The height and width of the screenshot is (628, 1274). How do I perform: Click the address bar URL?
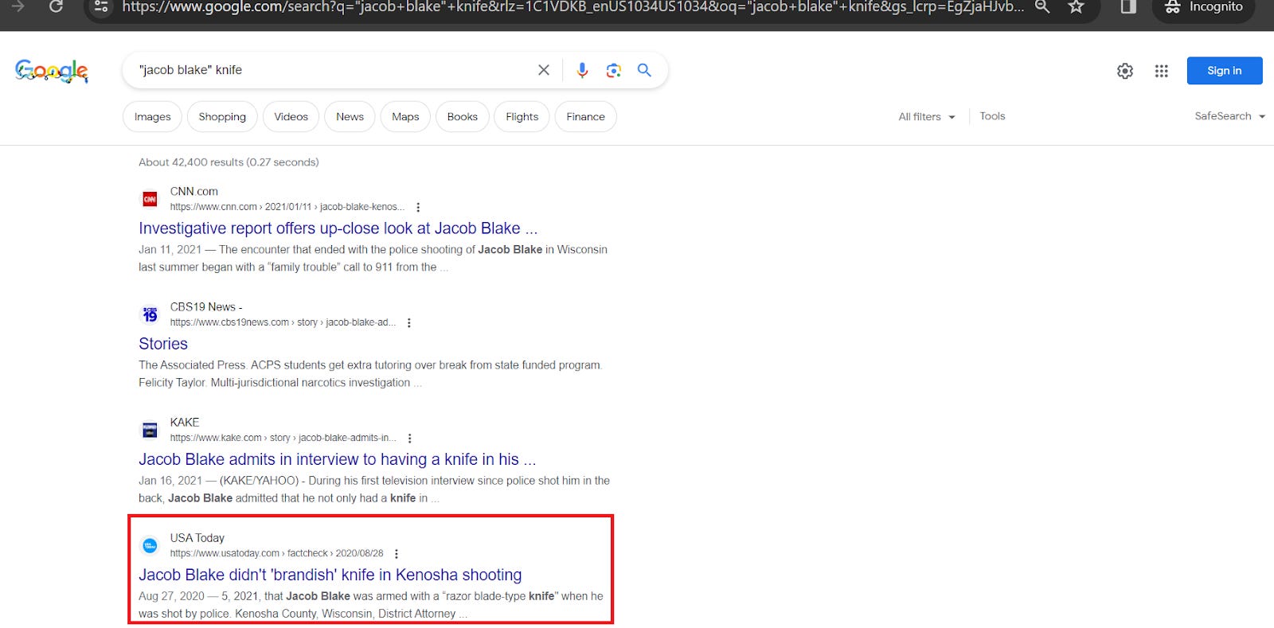click(573, 7)
